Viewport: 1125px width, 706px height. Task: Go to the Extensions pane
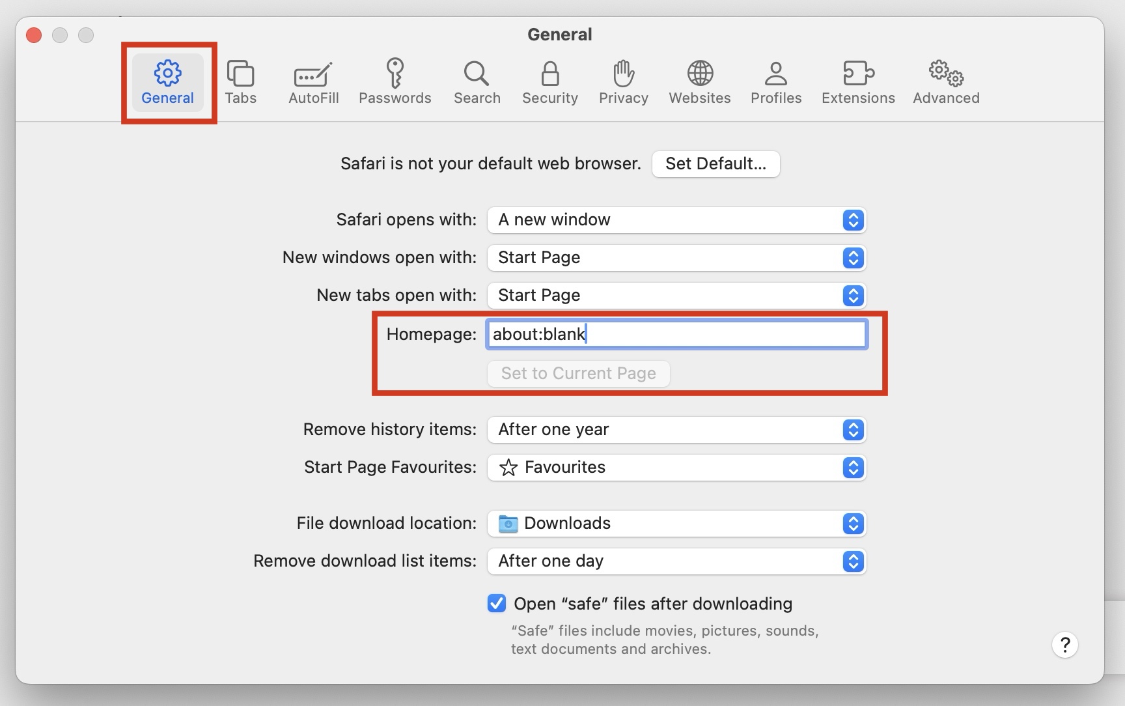[857, 82]
